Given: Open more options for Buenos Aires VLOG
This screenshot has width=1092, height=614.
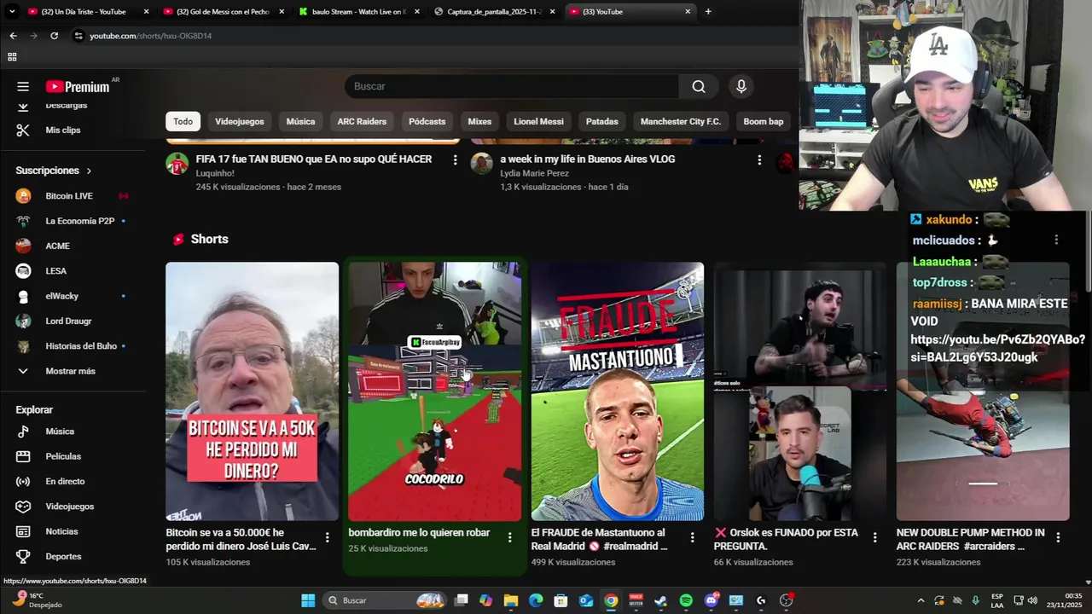Looking at the screenshot, I should (x=759, y=160).
